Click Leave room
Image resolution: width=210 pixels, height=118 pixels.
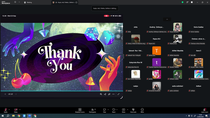[205, 110]
